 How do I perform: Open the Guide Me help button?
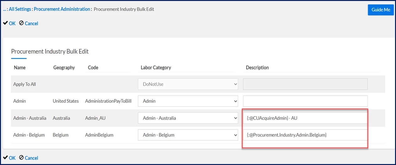(x=381, y=10)
